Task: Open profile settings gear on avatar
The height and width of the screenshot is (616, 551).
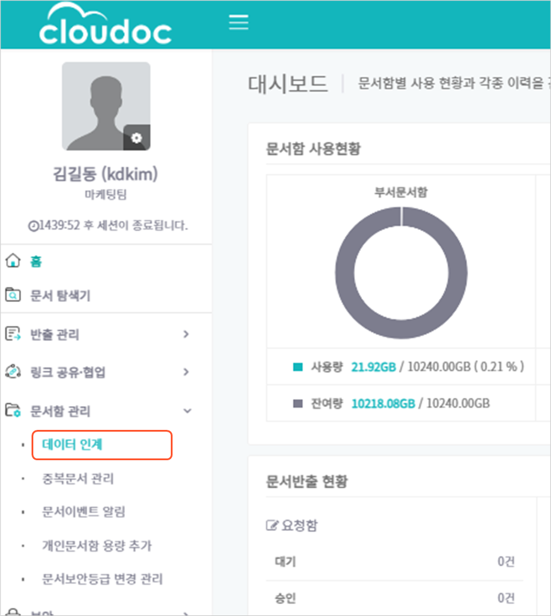Action: (136, 137)
